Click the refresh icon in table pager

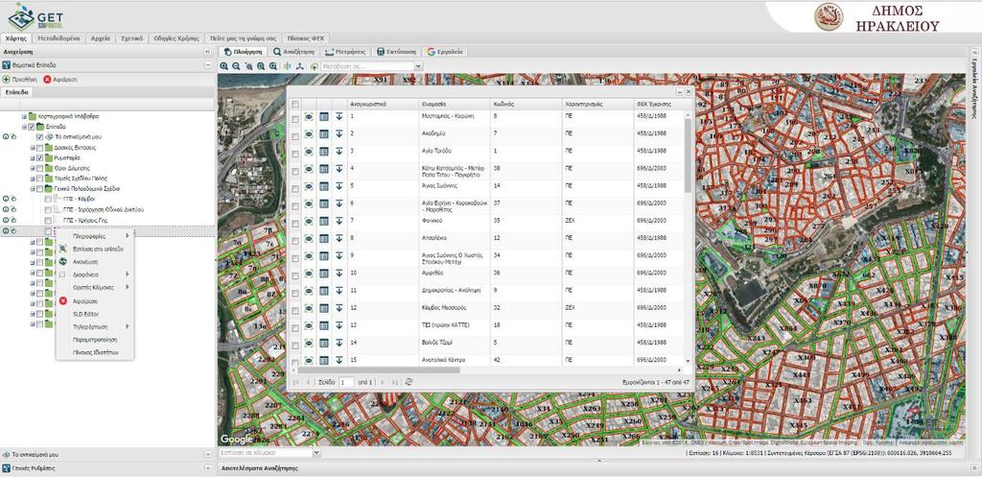tap(409, 382)
